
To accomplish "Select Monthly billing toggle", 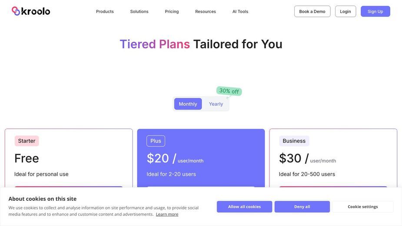I will coord(188,104).
